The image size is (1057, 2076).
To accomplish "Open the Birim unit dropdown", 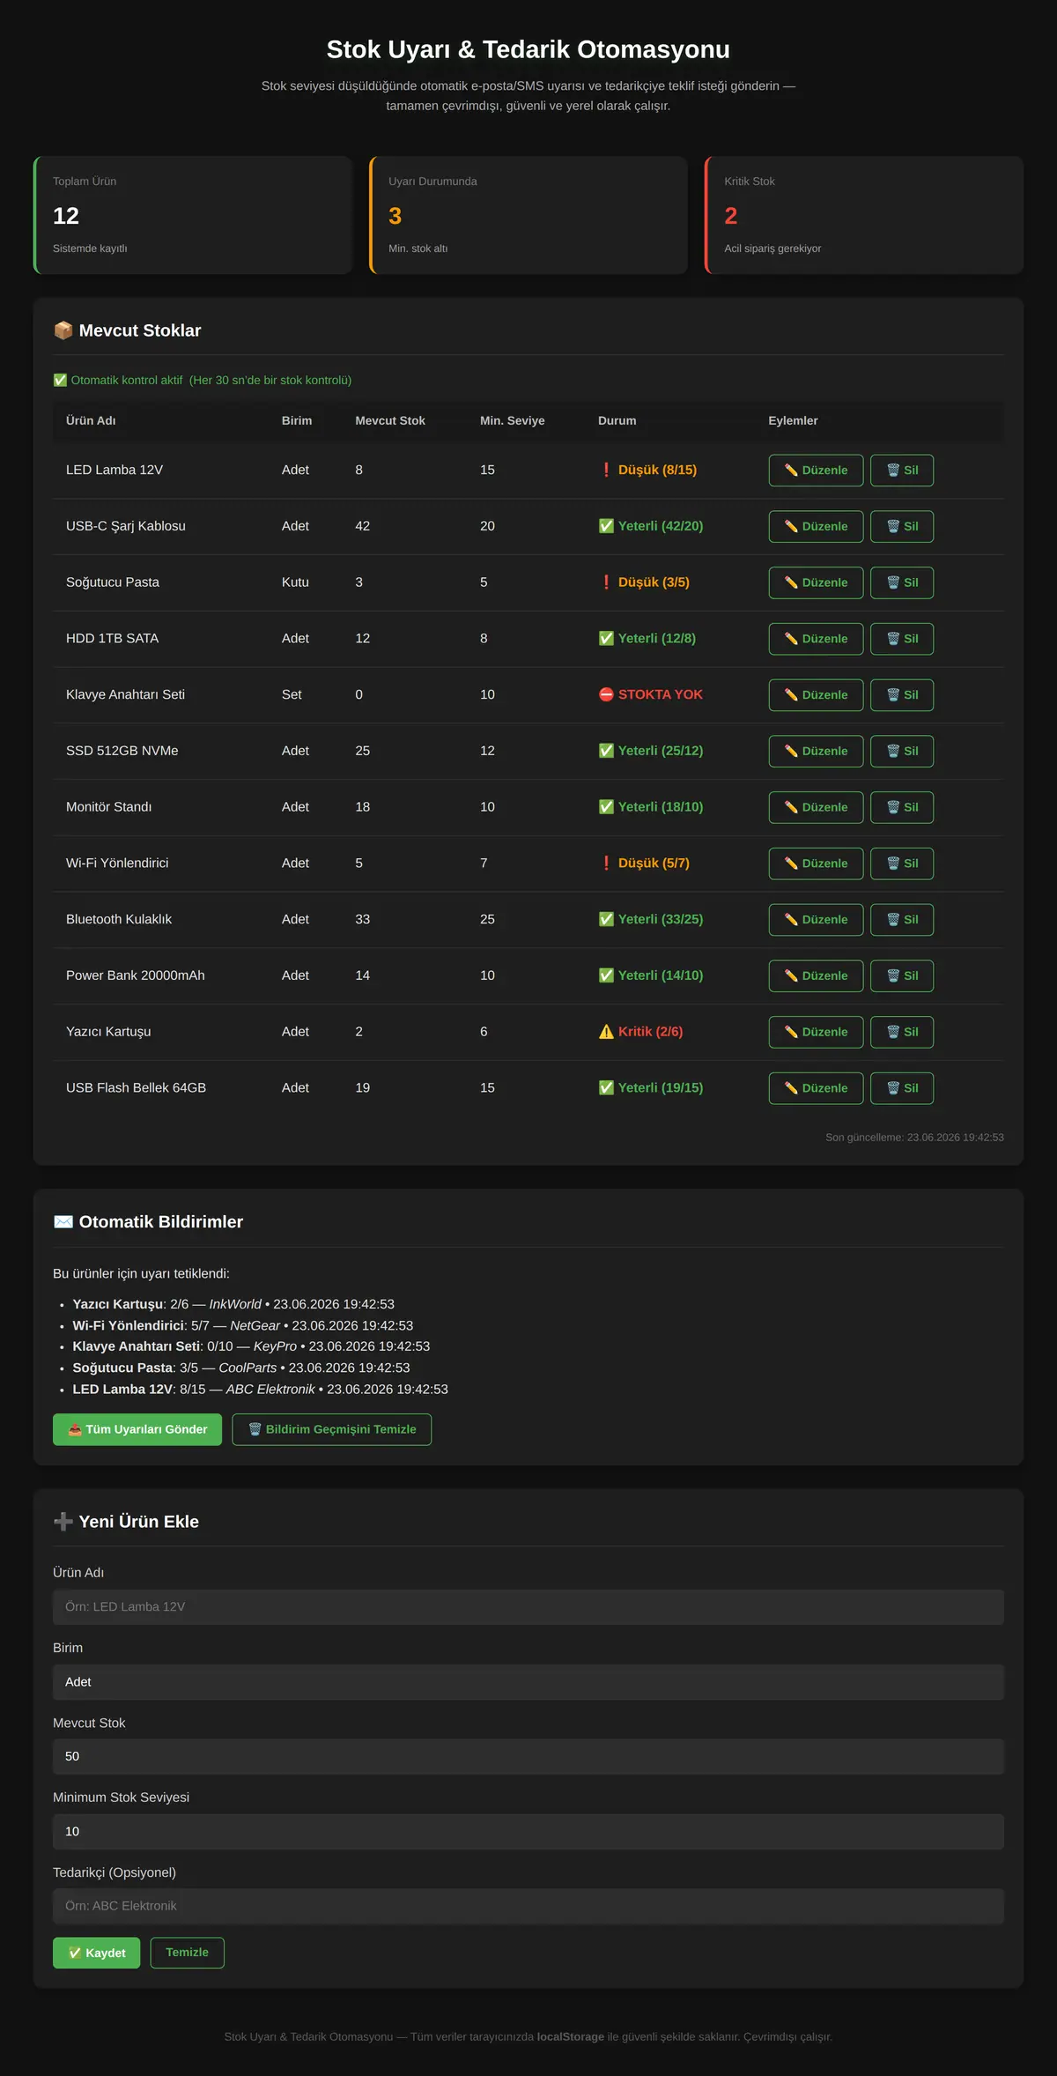I will [528, 1682].
